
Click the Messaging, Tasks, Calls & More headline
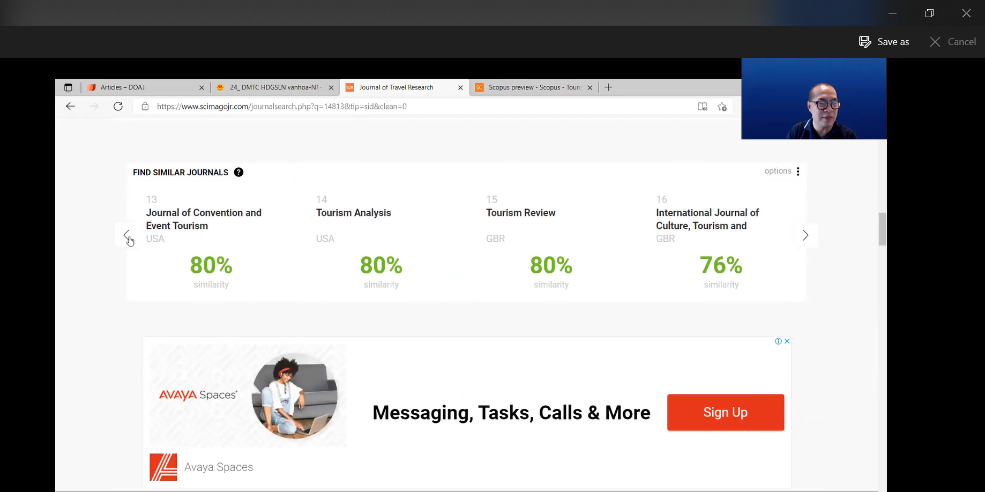511,412
